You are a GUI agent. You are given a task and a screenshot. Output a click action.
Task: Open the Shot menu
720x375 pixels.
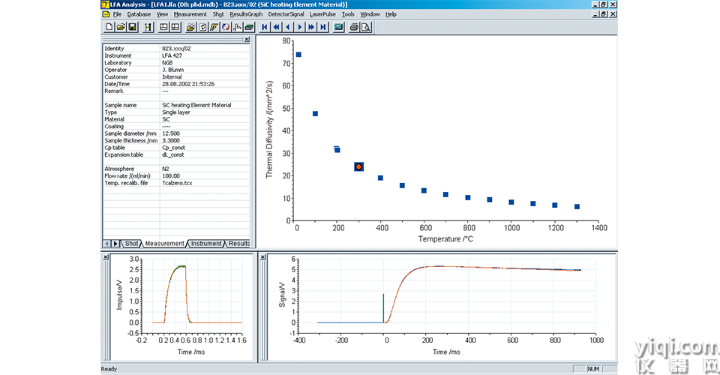coord(218,14)
